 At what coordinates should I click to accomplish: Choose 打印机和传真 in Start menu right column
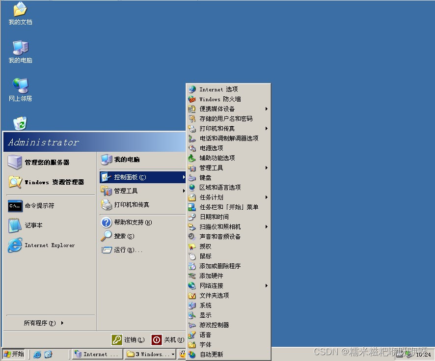142,205
